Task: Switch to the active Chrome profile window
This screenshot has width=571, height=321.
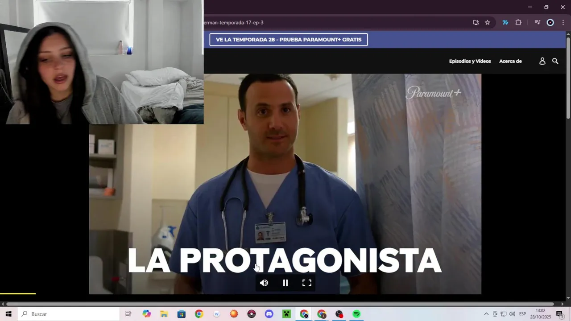Action: pyautogui.click(x=304, y=314)
